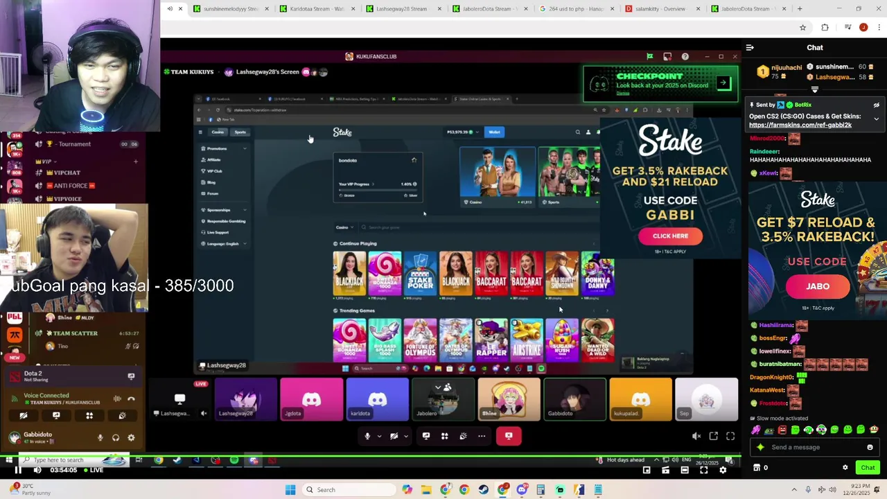Click the Send a message chat field

(x=815, y=447)
